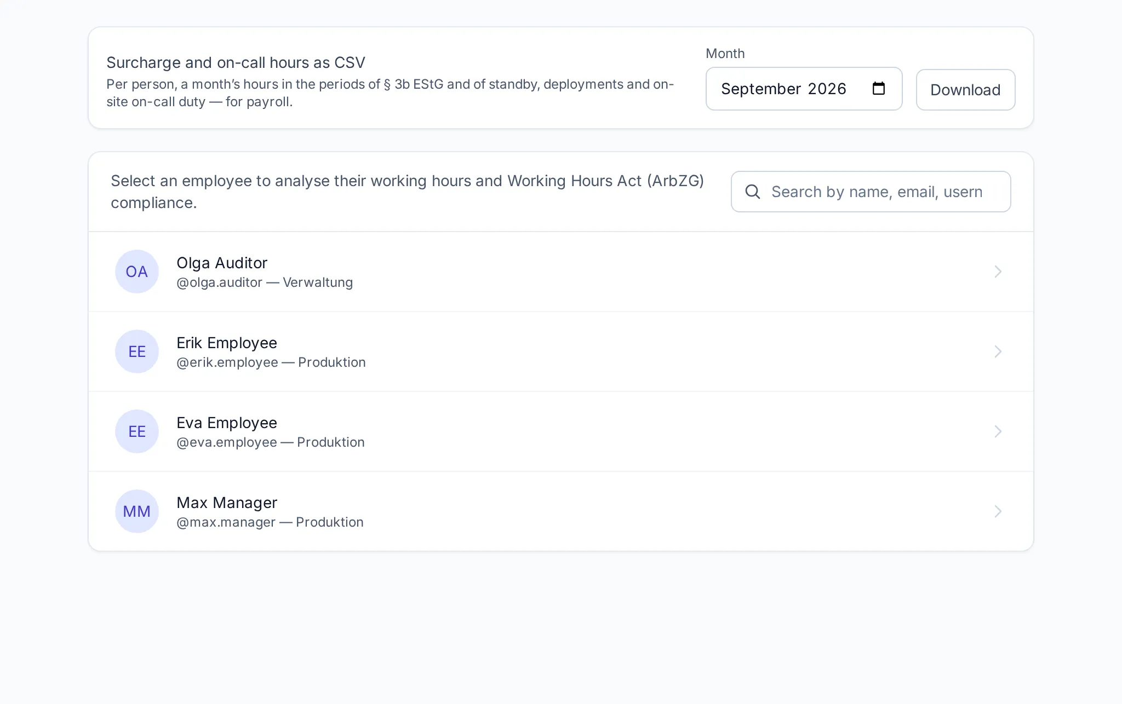
Task: Download the surcharge hours CSV
Action: tap(965, 90)
